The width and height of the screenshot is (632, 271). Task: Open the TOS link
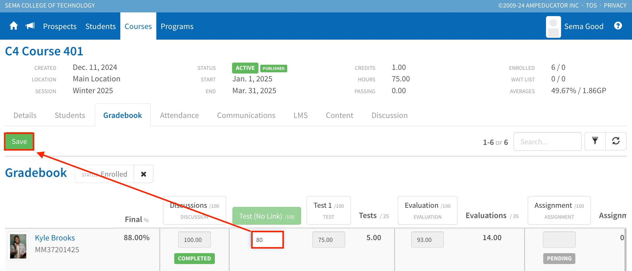(591, 5)
